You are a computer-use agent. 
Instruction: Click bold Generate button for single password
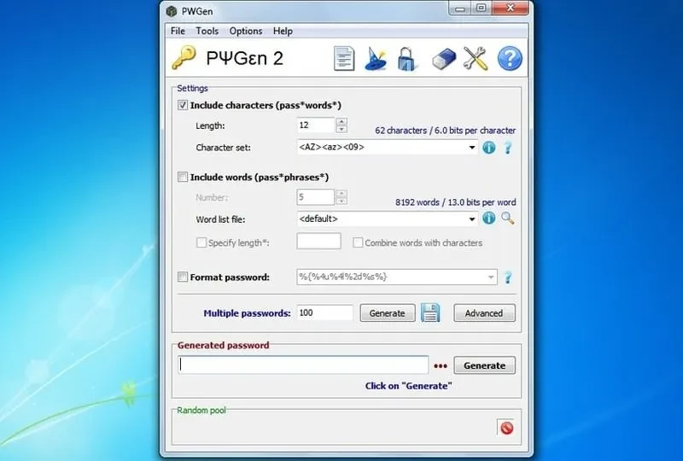[484, 365]
